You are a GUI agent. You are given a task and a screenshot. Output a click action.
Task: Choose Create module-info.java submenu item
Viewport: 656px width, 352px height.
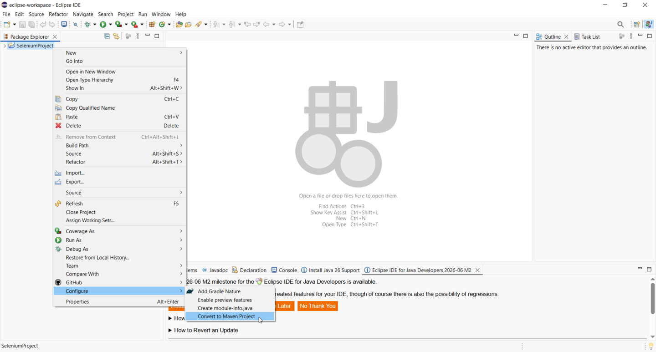(230, 308)
